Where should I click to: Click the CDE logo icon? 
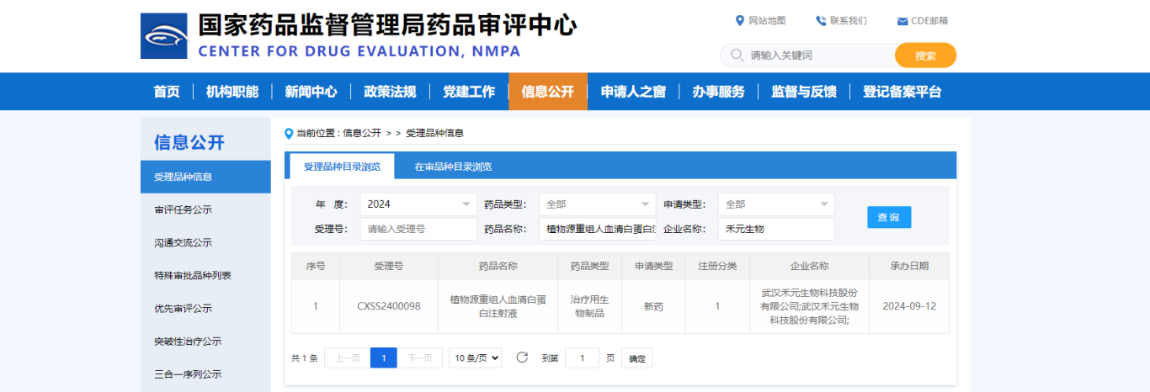tap(164, 36)
